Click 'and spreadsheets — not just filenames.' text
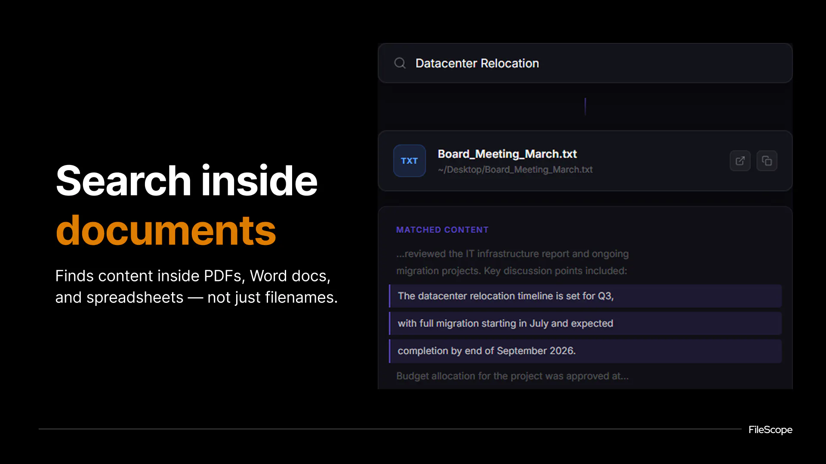 click(x=197, y=297)
